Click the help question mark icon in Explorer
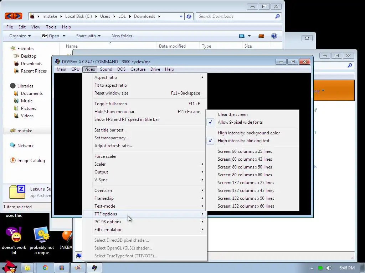This screenshot has width=365, height=273. (x=274, y=36)
